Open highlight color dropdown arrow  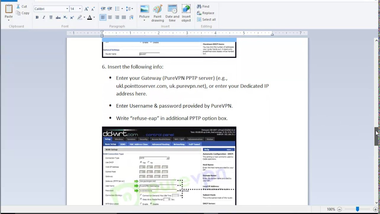pyautogui.click(x=84, y=18)
